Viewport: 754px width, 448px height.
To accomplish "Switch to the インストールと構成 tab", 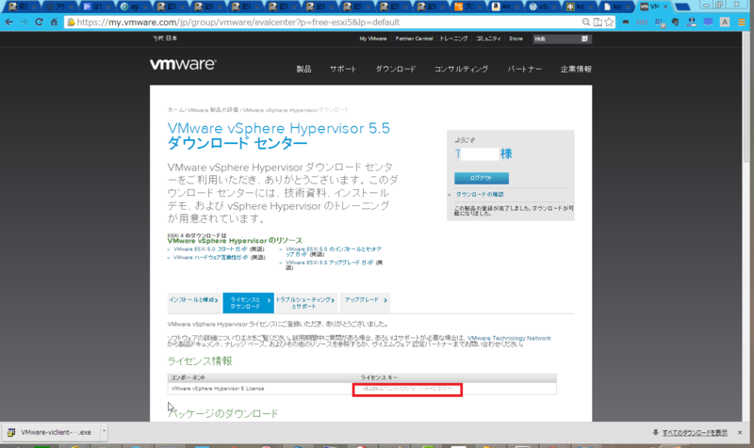I will click(x=194, y=302).
